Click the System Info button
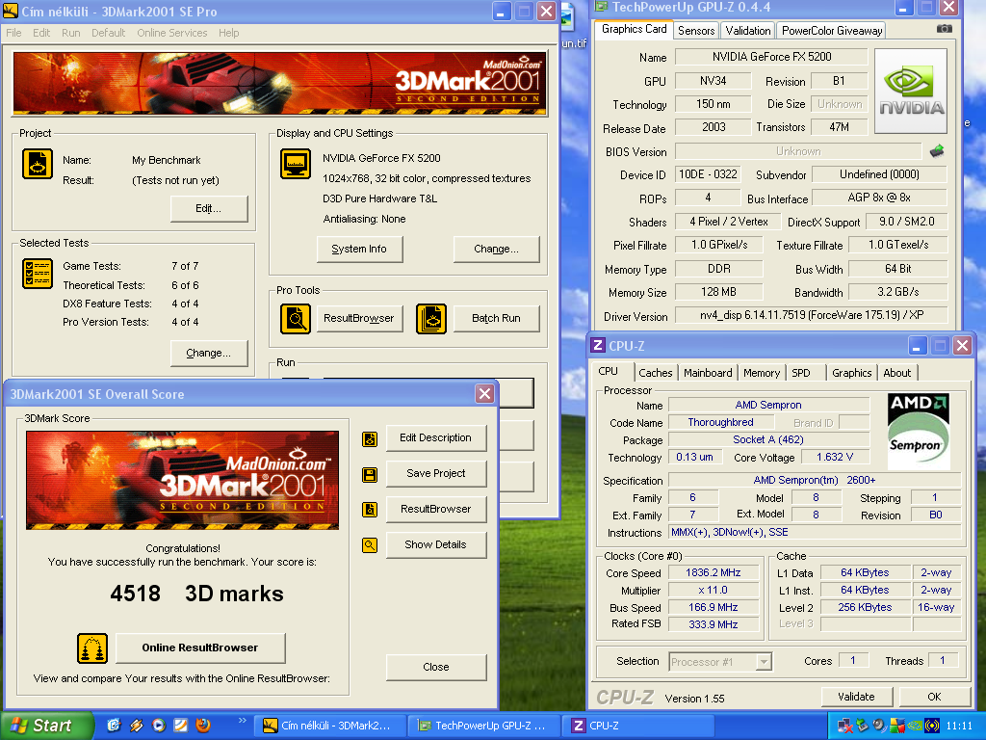The width and height of the screenshot is (986, 740). tap(359, 250)
